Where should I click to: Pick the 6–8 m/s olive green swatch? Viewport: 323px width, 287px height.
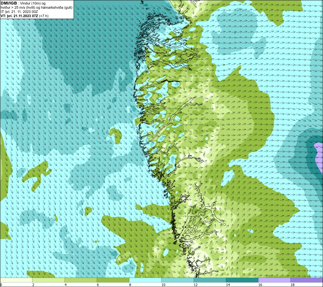pyautogui.click(x=113, y=280)
